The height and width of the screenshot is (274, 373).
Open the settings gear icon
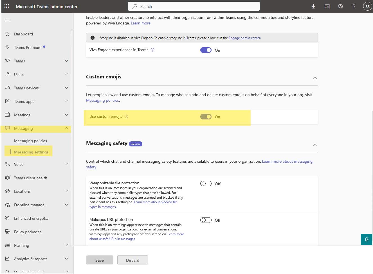pos(340,6)
